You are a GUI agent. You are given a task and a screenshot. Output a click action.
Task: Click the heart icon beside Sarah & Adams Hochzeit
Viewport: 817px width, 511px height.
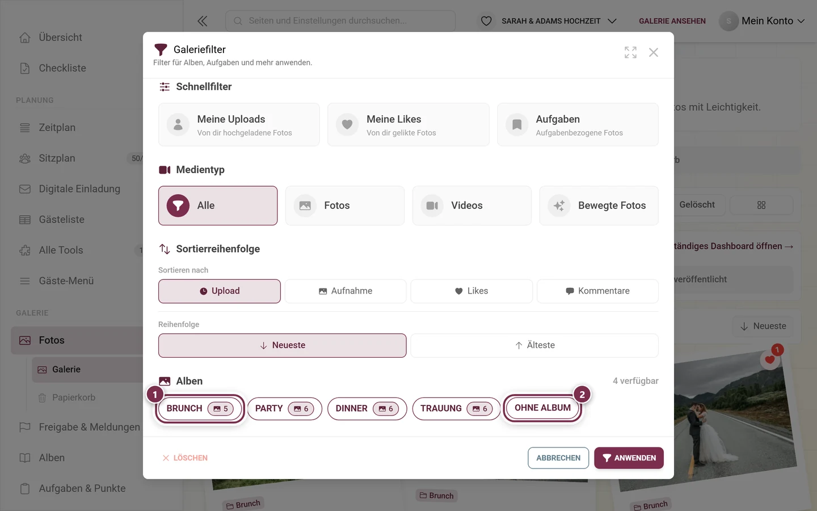click(486, 21)
